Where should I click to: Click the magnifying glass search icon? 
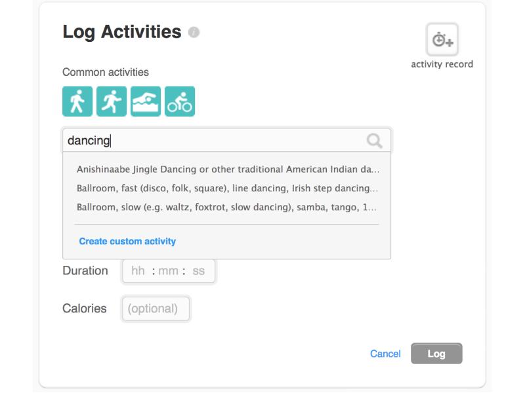pos(375,140)
